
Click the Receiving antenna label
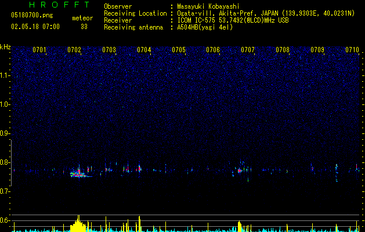point(133,27)
